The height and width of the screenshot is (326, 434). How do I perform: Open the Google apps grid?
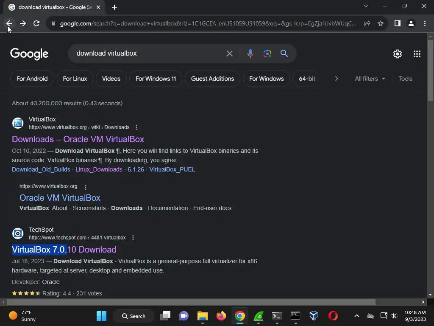pyautogui.click(x=417, y=54)
